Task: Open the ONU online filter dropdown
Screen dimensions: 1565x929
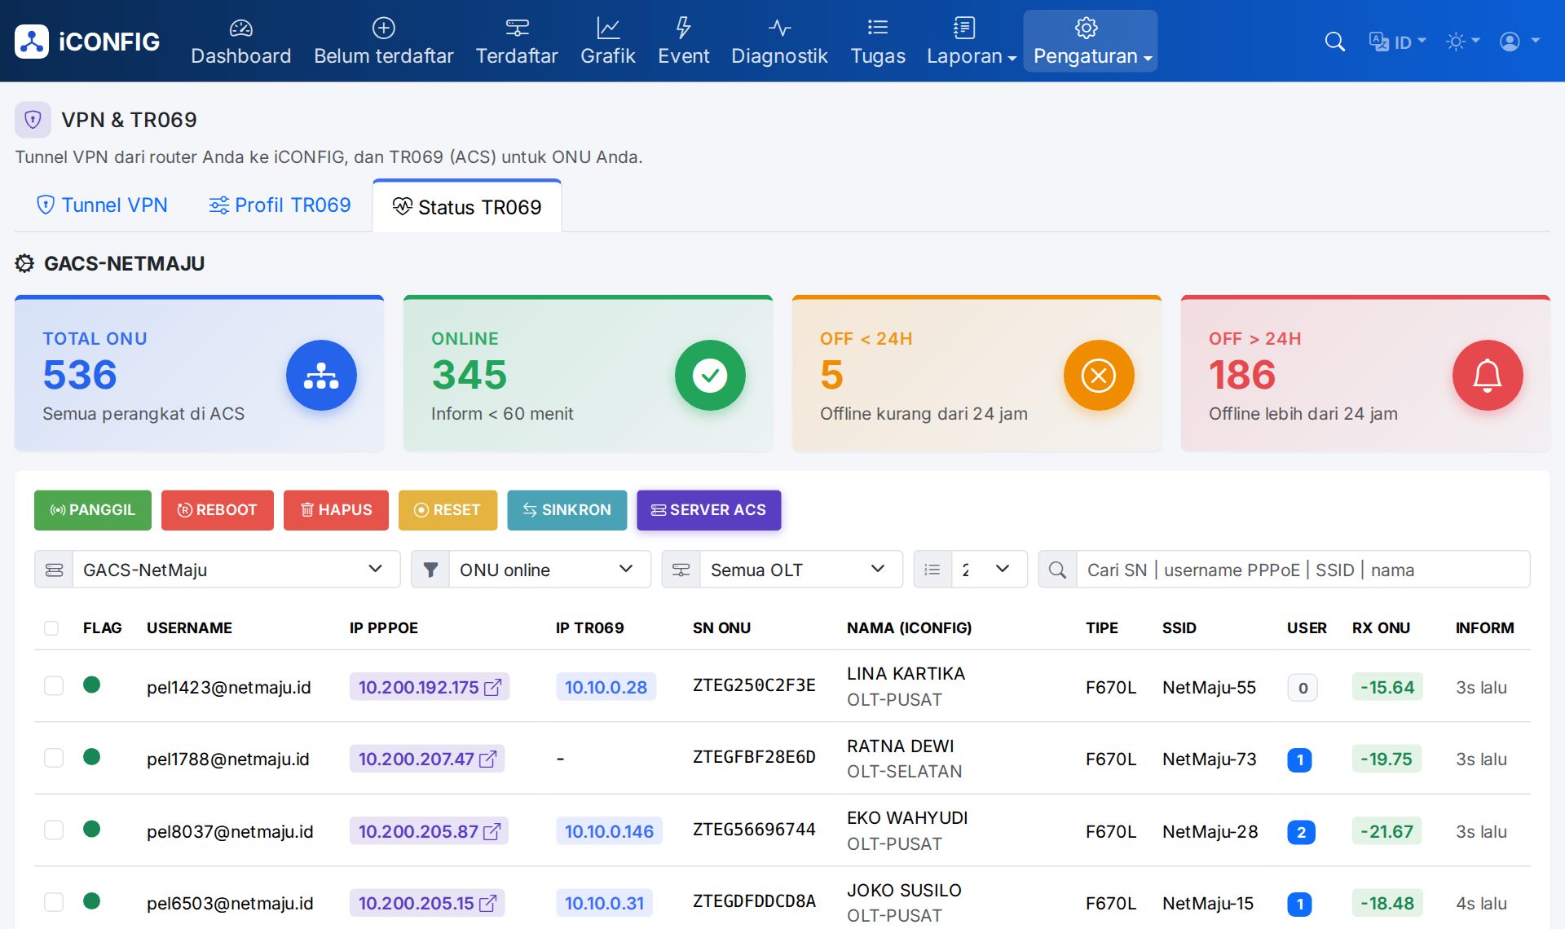Action: point(550,570)
